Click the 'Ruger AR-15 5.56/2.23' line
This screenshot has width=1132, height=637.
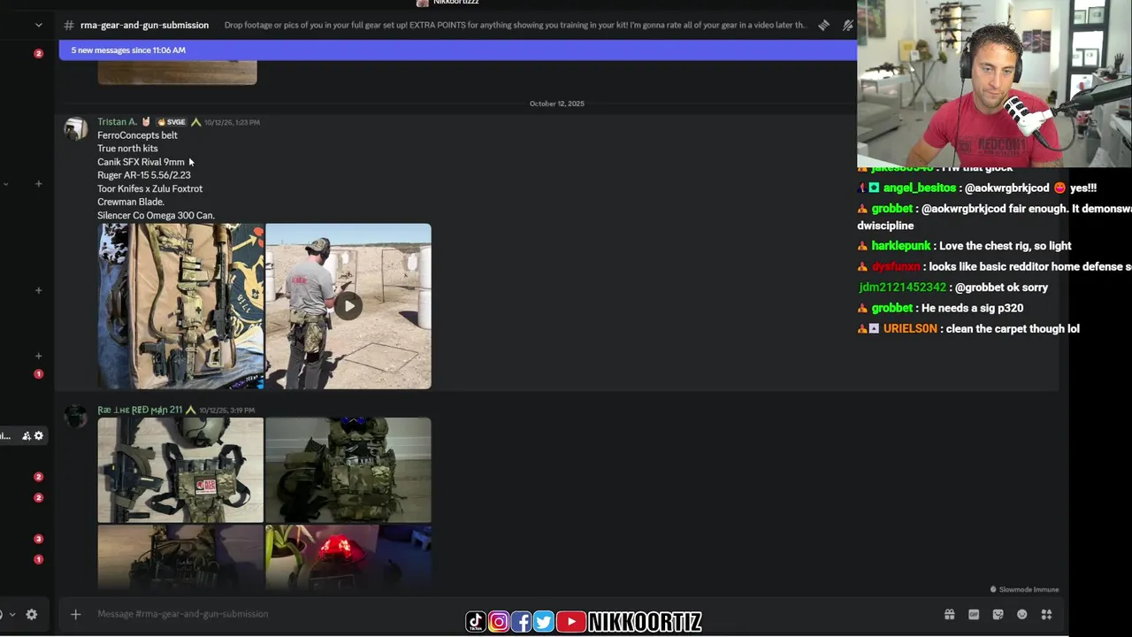click(143, 175)
